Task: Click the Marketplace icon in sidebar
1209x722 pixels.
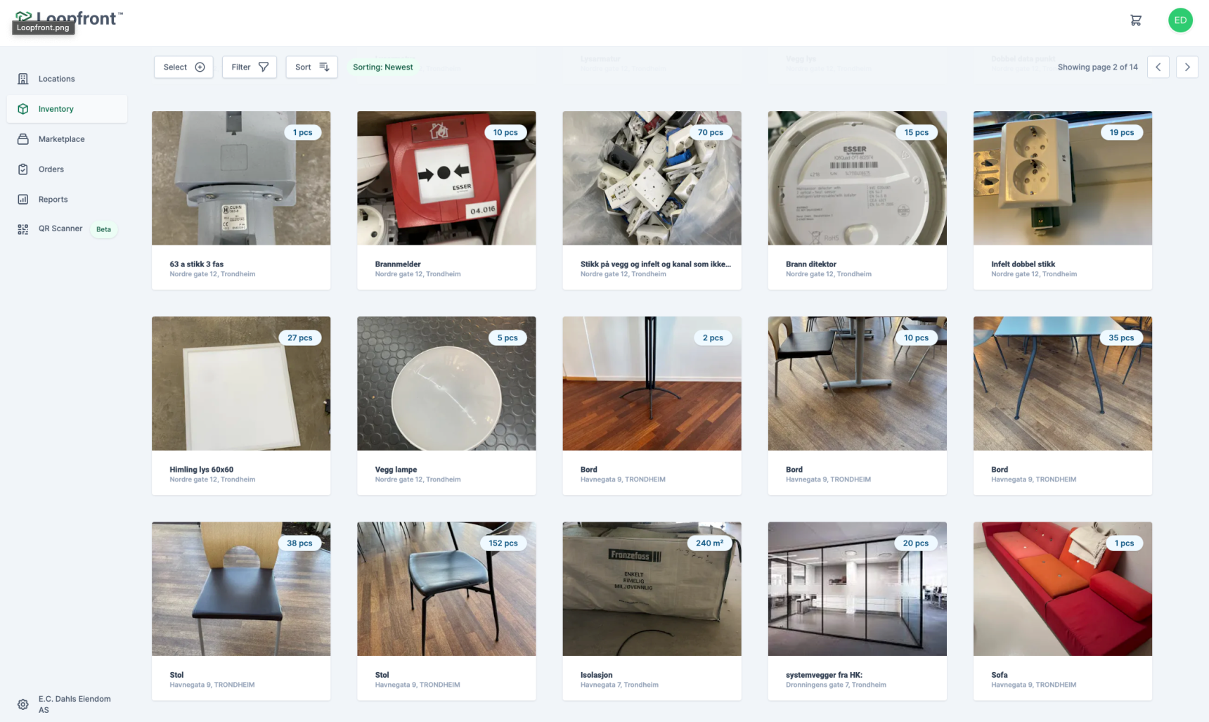Action: point(23,139)
